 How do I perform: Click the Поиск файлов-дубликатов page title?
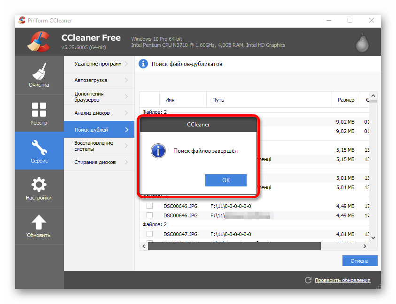coord(187,64)
